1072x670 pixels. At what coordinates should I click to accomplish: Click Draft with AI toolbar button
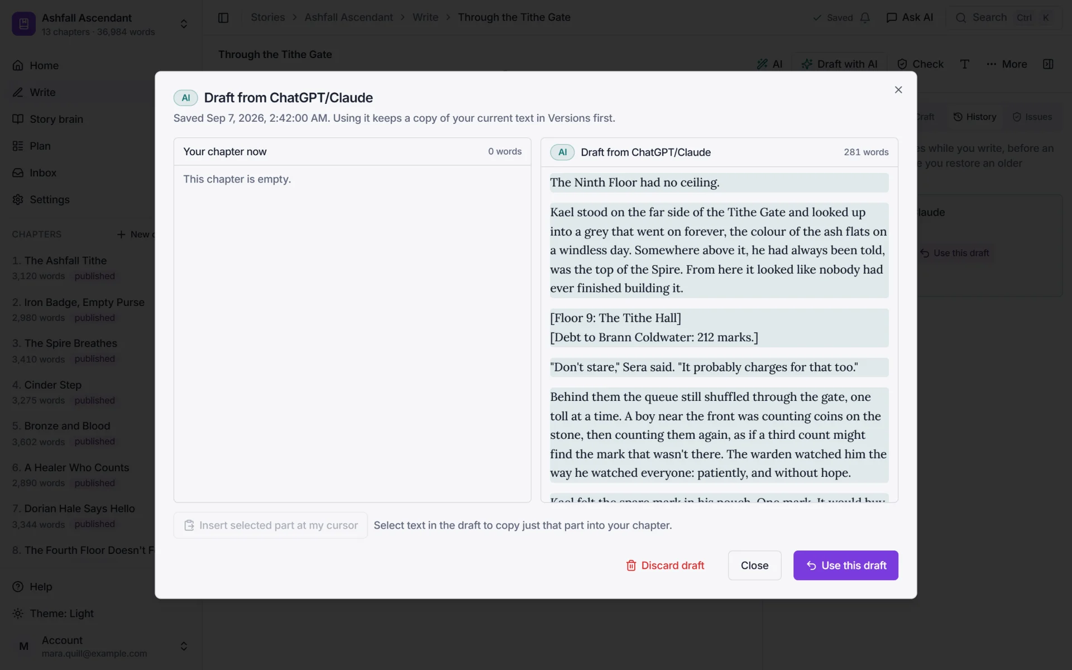(840, 64)
